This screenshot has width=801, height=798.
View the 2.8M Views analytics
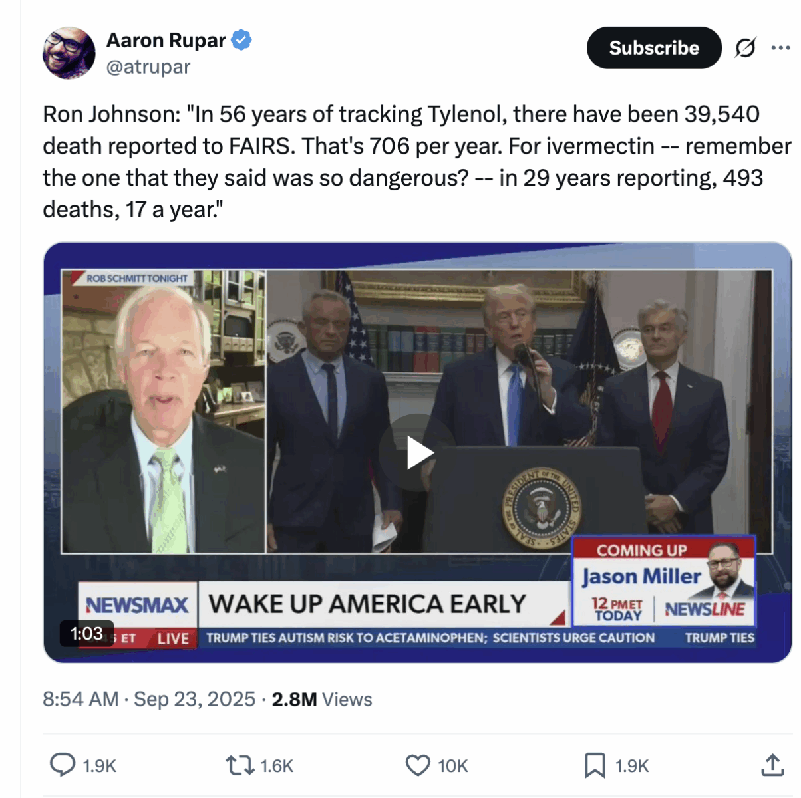click(x=322, y=699)
